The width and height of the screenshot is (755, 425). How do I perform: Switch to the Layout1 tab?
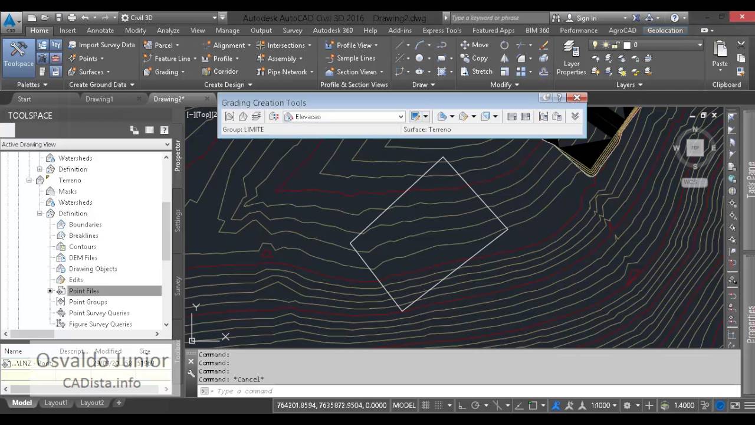click(56, 403)
